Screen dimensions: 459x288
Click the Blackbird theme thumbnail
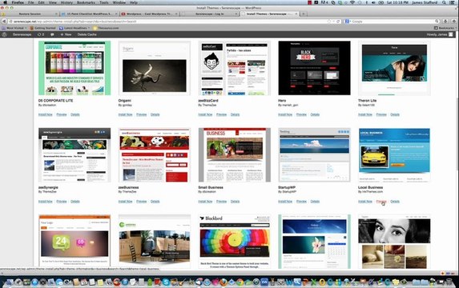(x=235, y=242)
